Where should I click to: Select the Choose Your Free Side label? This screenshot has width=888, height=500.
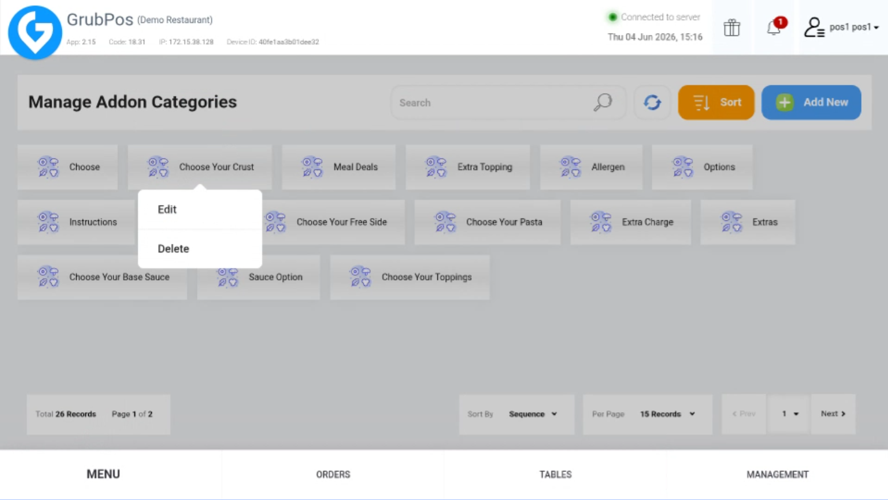tap(342, 222)
